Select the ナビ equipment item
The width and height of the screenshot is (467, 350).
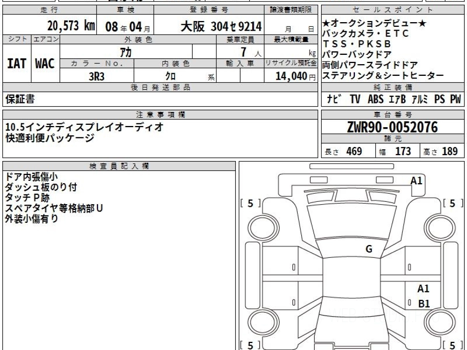(334, 100)
